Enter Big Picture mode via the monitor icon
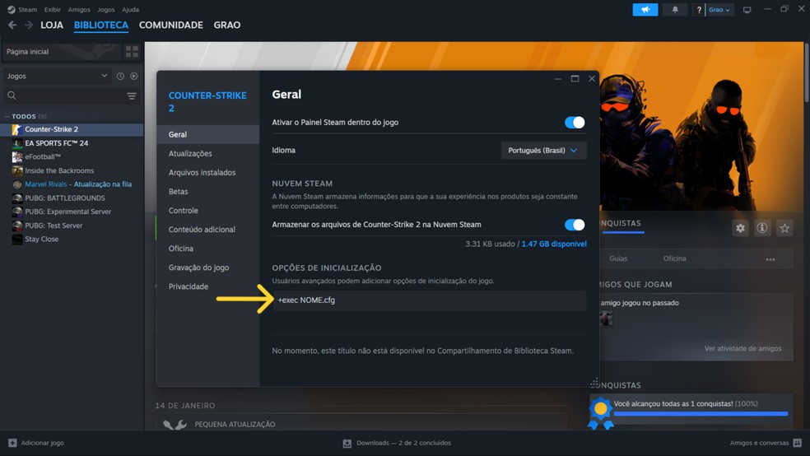This screenshot has height=456, width=810. tap(747, 10)
